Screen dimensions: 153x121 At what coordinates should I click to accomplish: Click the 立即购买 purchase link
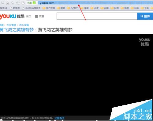59,118
